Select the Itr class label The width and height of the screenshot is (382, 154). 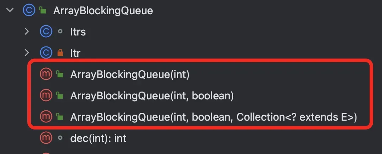point(75,54)
